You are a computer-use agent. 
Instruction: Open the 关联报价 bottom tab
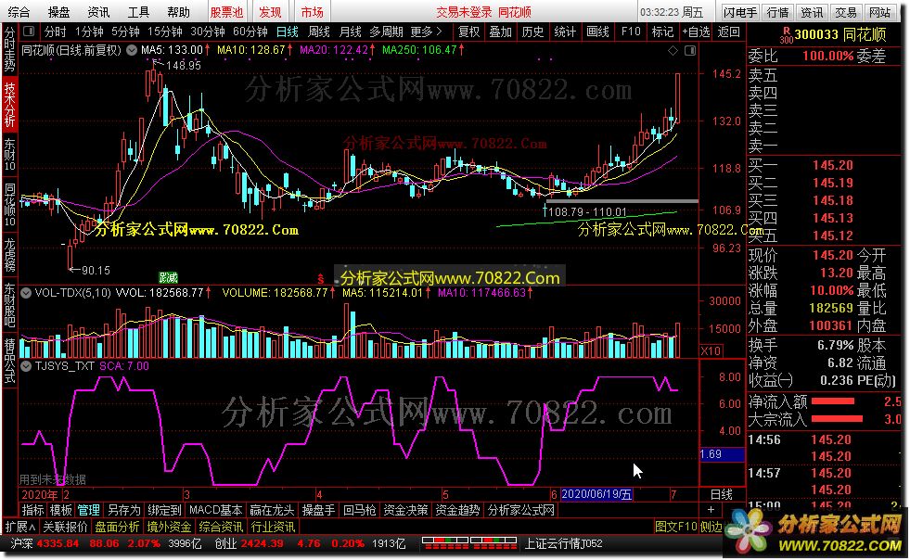[66, 527]
